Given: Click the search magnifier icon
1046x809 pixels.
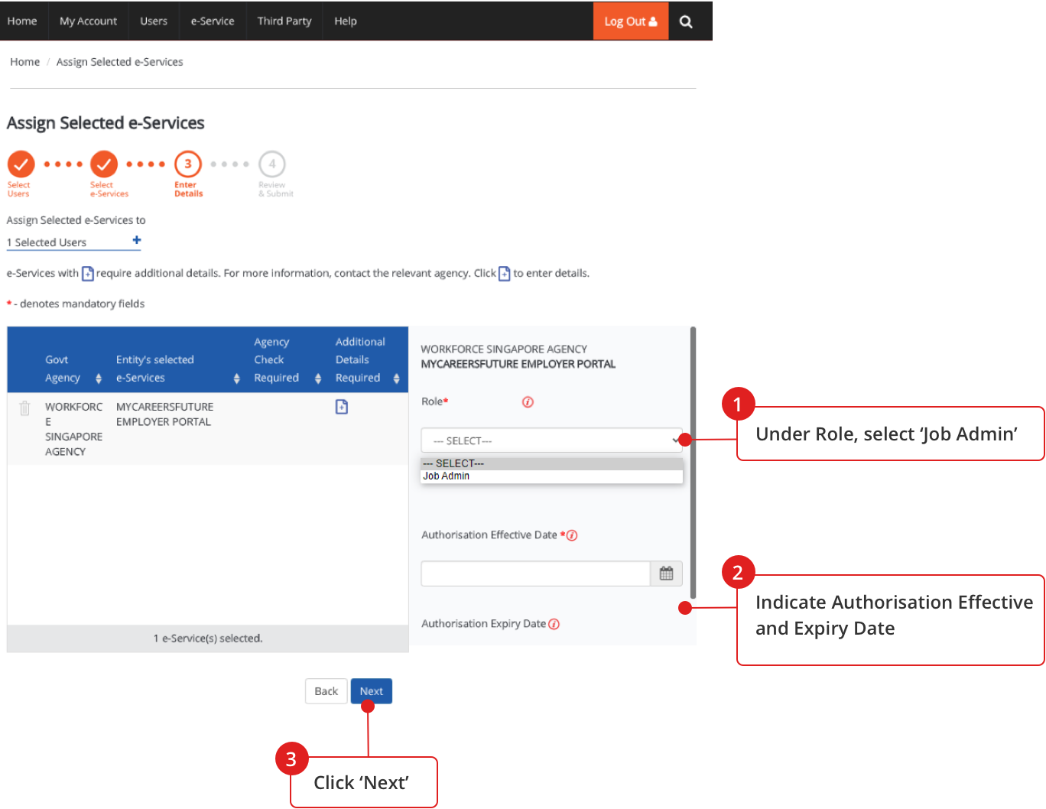Looking at the screenshot, I should [x=686, y=21].
